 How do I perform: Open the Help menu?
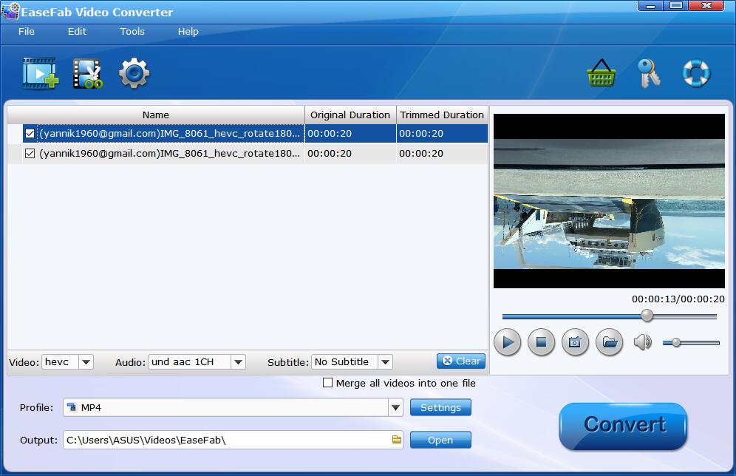point(188,32)
